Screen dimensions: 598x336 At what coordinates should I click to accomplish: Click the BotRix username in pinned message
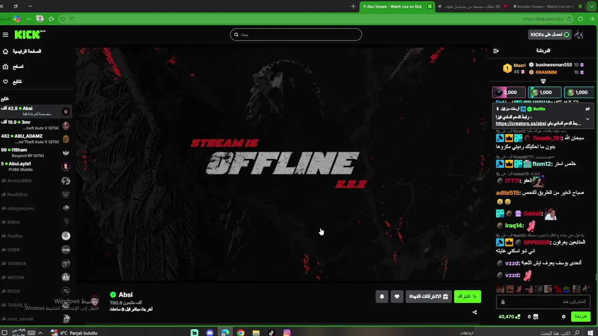click(539, 109)
